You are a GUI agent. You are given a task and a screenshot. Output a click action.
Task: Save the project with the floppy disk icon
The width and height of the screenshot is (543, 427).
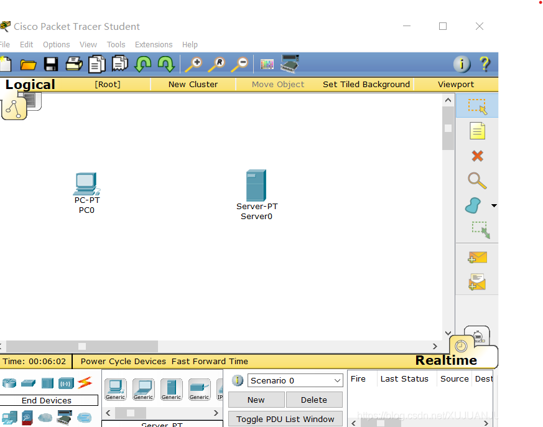coord(51,65)
